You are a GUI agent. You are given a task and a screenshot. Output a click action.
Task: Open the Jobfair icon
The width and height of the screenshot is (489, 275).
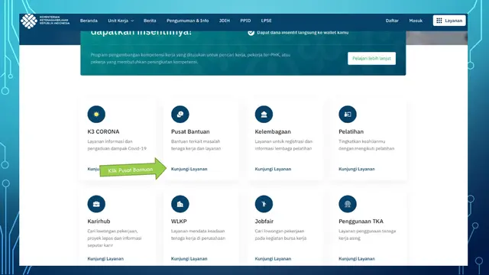point(264,204)
